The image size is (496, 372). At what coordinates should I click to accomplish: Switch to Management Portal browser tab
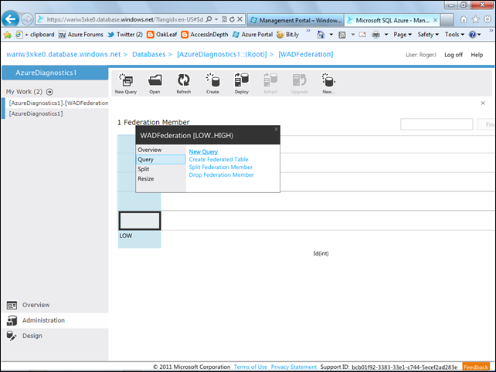click(x=295, y=20)
